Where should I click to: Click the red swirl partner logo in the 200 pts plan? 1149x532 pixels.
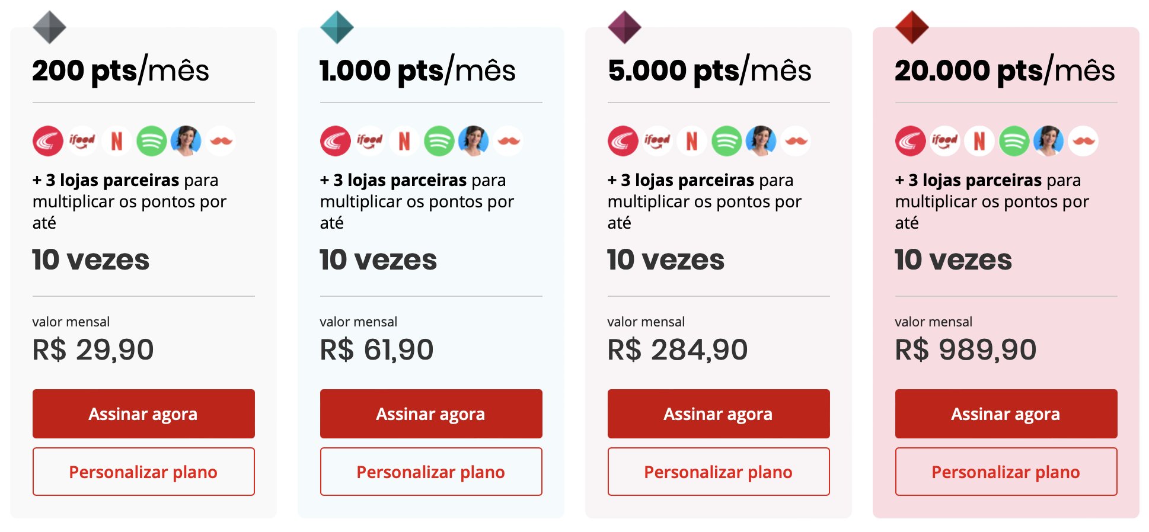click(x=48, y=141)
